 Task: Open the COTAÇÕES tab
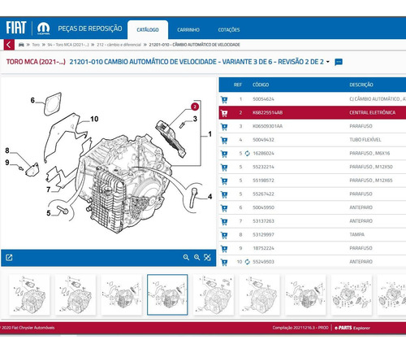coord(229,30)
